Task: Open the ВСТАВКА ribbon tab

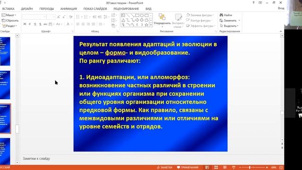Action: 8,9
